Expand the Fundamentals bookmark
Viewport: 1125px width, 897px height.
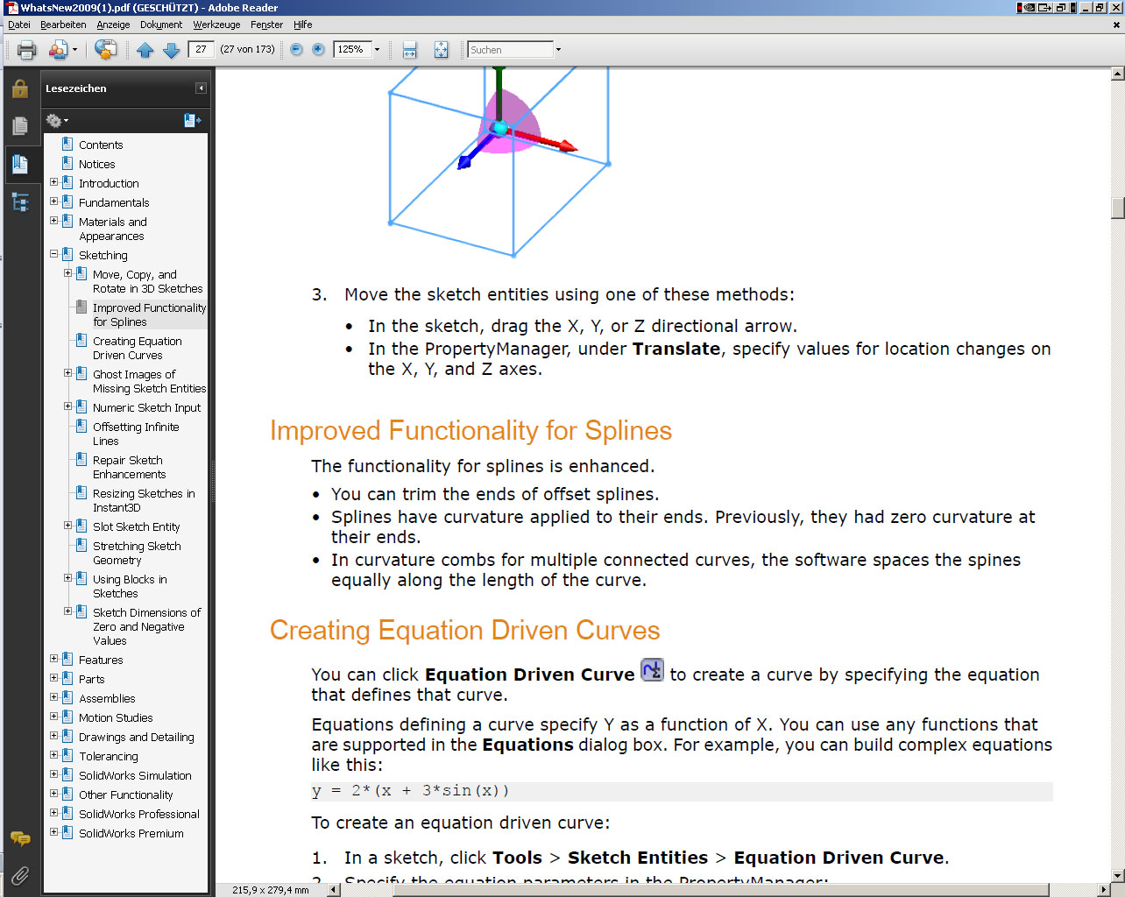54,201
